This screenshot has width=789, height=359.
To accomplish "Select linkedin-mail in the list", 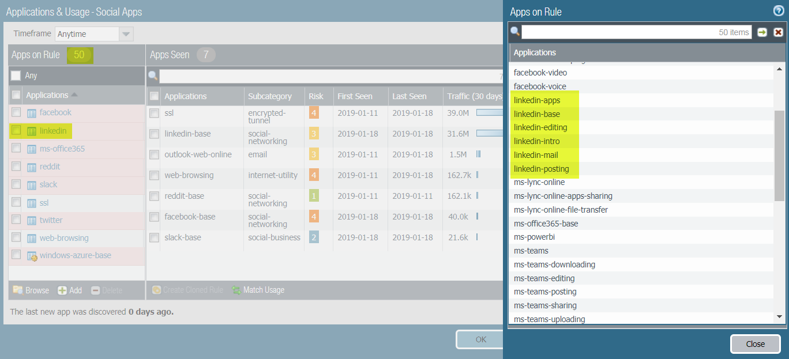I will [x=536, y=155].
